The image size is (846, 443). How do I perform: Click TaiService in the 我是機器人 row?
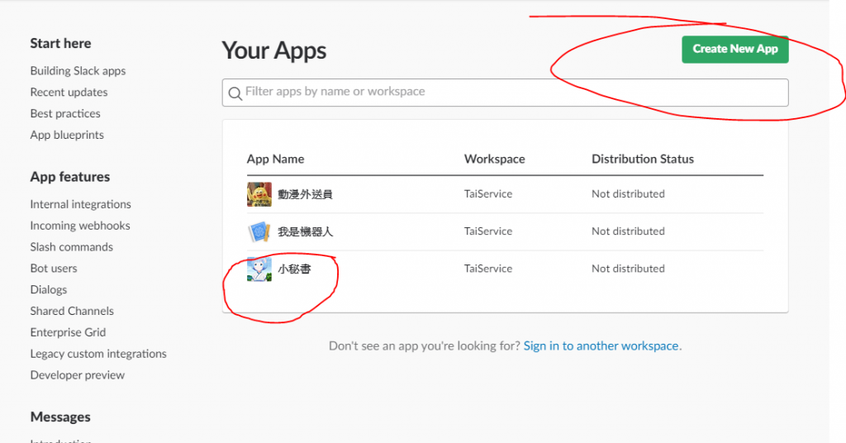click(x=487, y=231)
